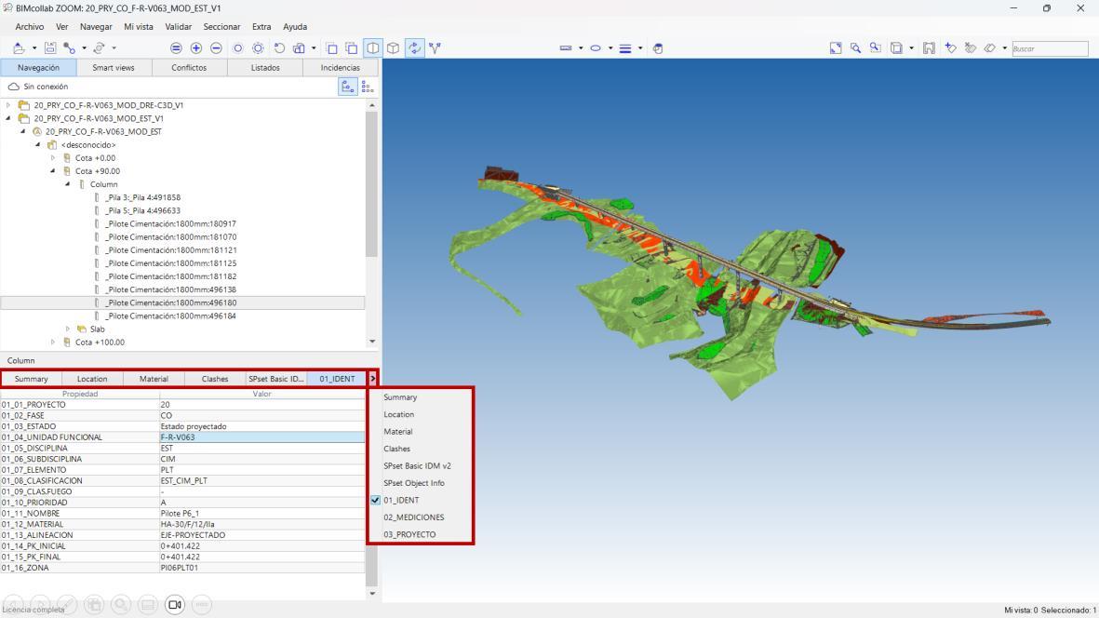Collapse the Cota +90.00 level

(x=52, y=171)
